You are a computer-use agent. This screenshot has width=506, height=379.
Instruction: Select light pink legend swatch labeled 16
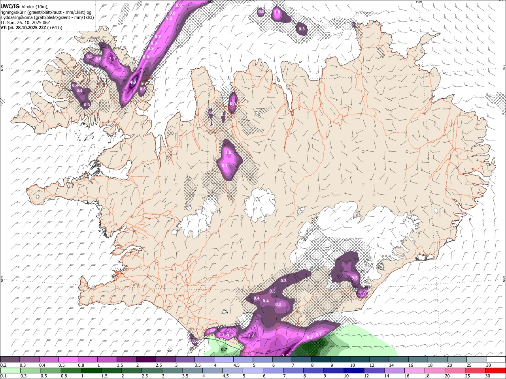tap(415, 370)
